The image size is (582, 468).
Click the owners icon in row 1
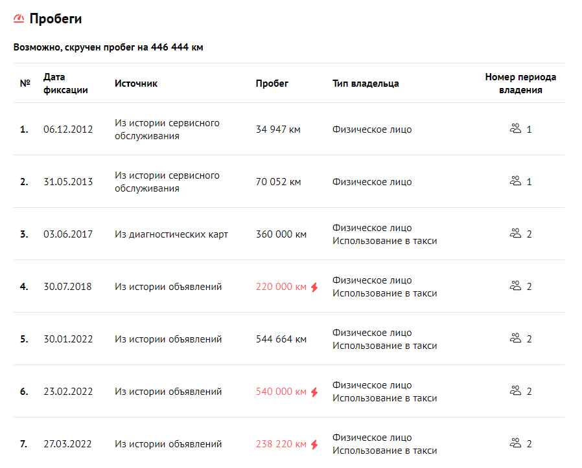point(515,129)
